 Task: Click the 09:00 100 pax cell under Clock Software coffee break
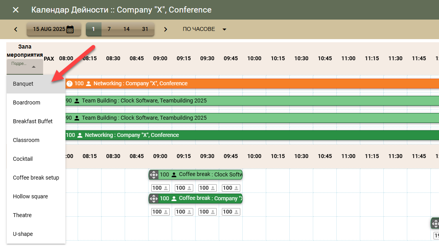tap(160, 188)
